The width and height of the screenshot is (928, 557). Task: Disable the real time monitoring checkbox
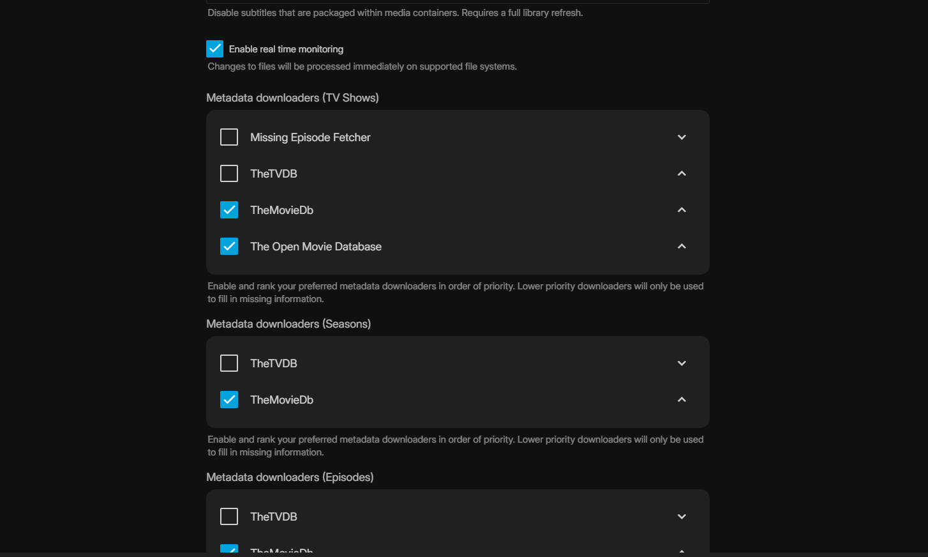click(215, 49)
